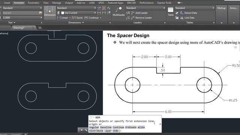
Task: Click the new drawing plus tab button
Action: tap(40, 28)
